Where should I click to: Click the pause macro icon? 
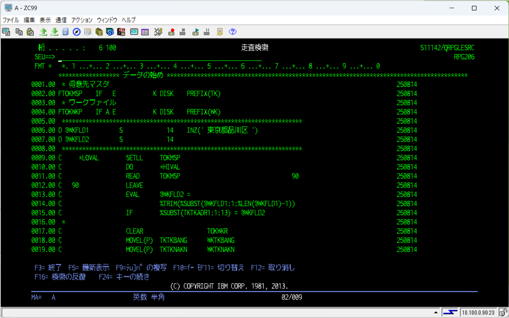coord(207,32)
